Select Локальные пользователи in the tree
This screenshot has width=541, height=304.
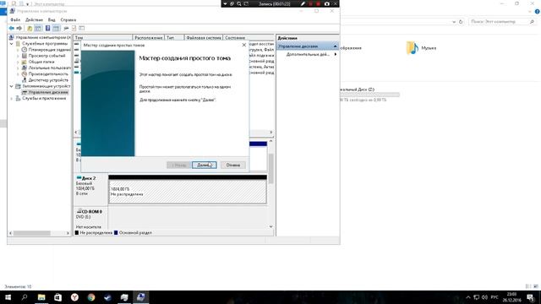click(x=49, y=68)
